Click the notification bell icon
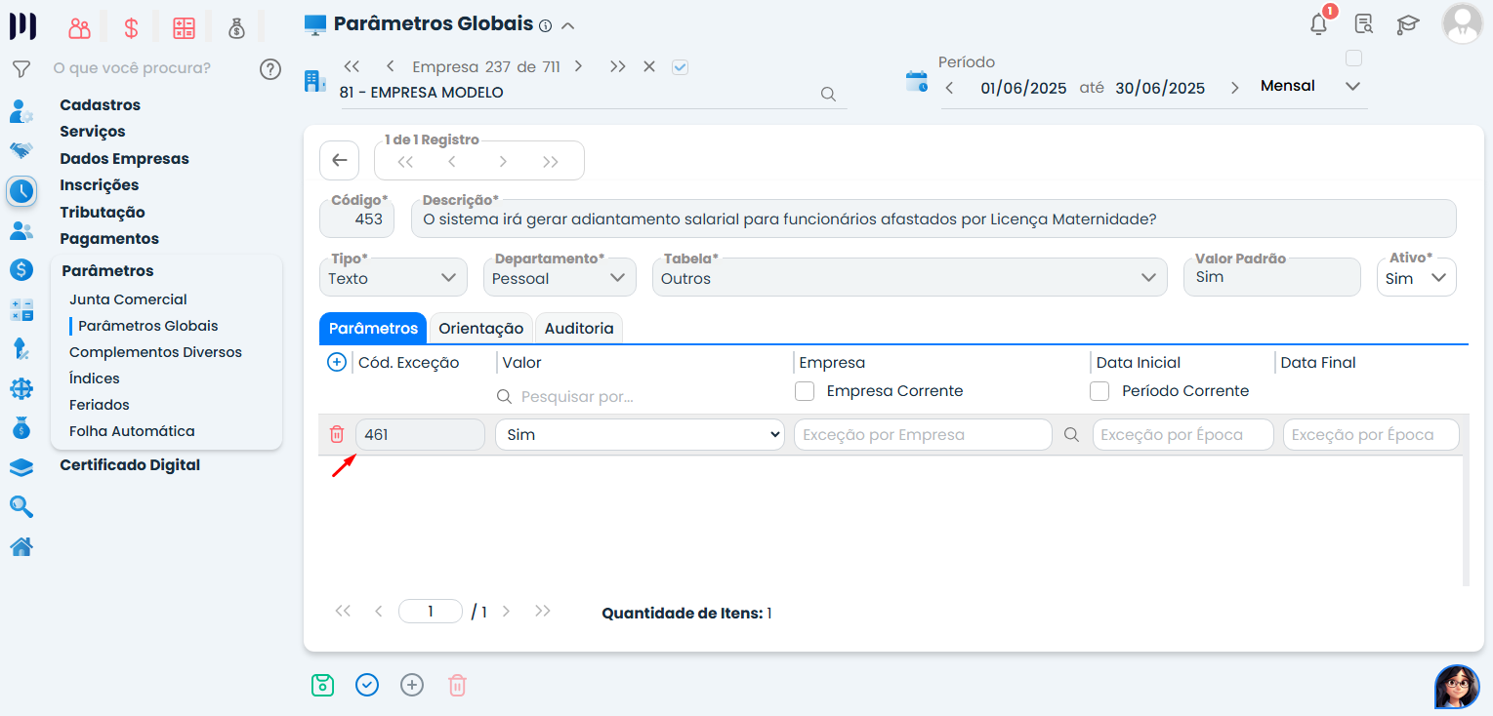This screenshot has height=716, width=1493. pyautogui.click(x=1319, y=24)
